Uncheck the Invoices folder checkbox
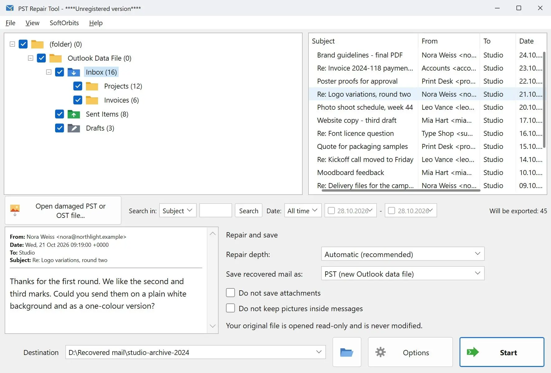The width and height of the screenshot is (551, 373). (78, 100)
